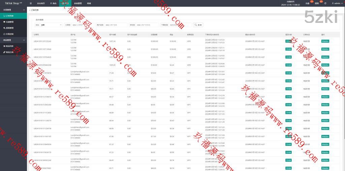Open the 系统管理 top navigation tab
Viewport: 345px width, 171px height.
(78, 3)
